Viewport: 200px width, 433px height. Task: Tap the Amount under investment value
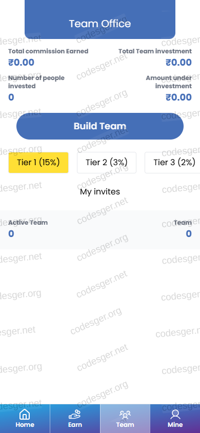tap(178, 97)
